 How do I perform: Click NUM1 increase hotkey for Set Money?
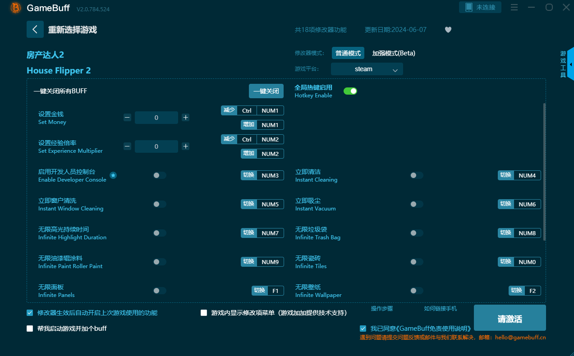pyautogui.click(x=270, y=125)
